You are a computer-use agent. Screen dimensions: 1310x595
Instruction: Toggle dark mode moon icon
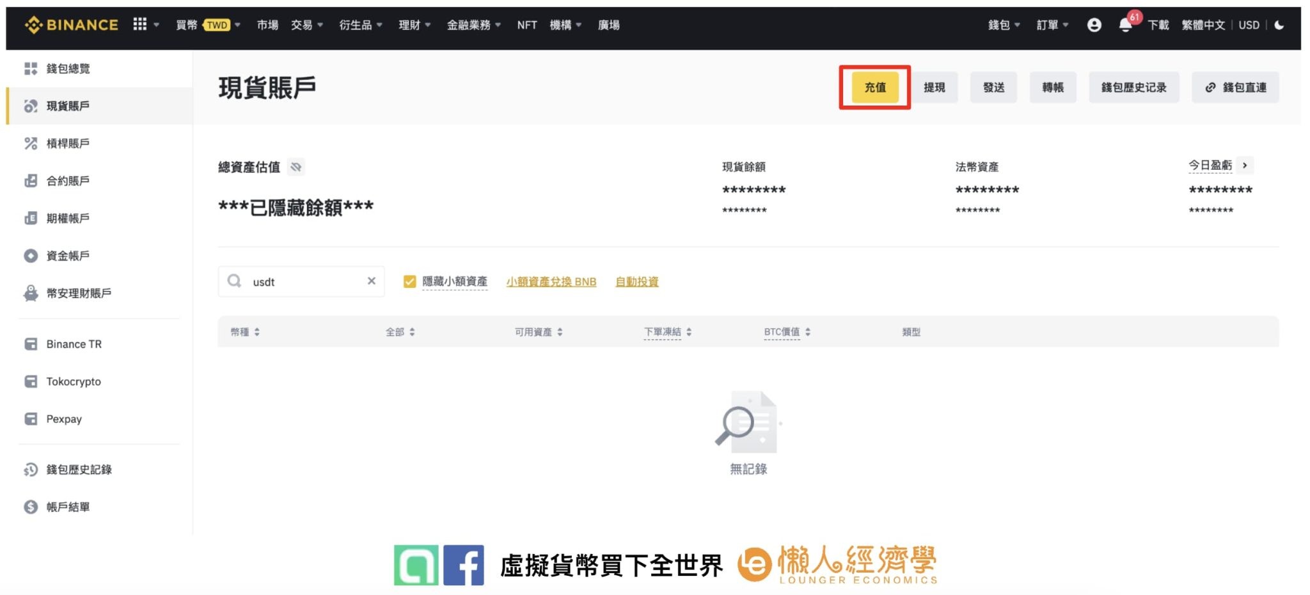point(1279,25)
